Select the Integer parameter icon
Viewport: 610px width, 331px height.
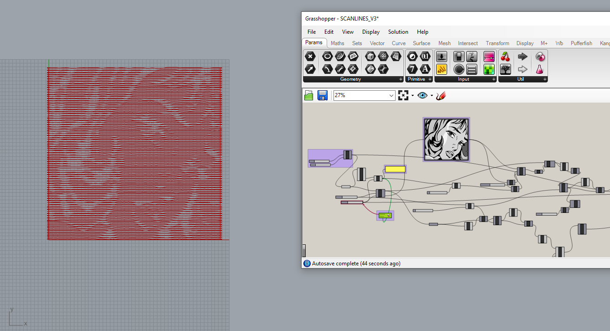click(412, 69)
